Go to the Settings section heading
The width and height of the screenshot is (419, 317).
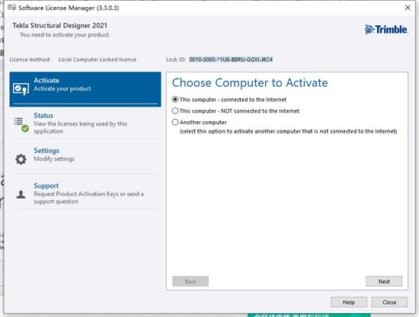click(x=46, y=150)
